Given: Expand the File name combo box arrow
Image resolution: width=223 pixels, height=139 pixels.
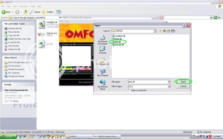Looking at the screenshot, I should coord(169,82).
